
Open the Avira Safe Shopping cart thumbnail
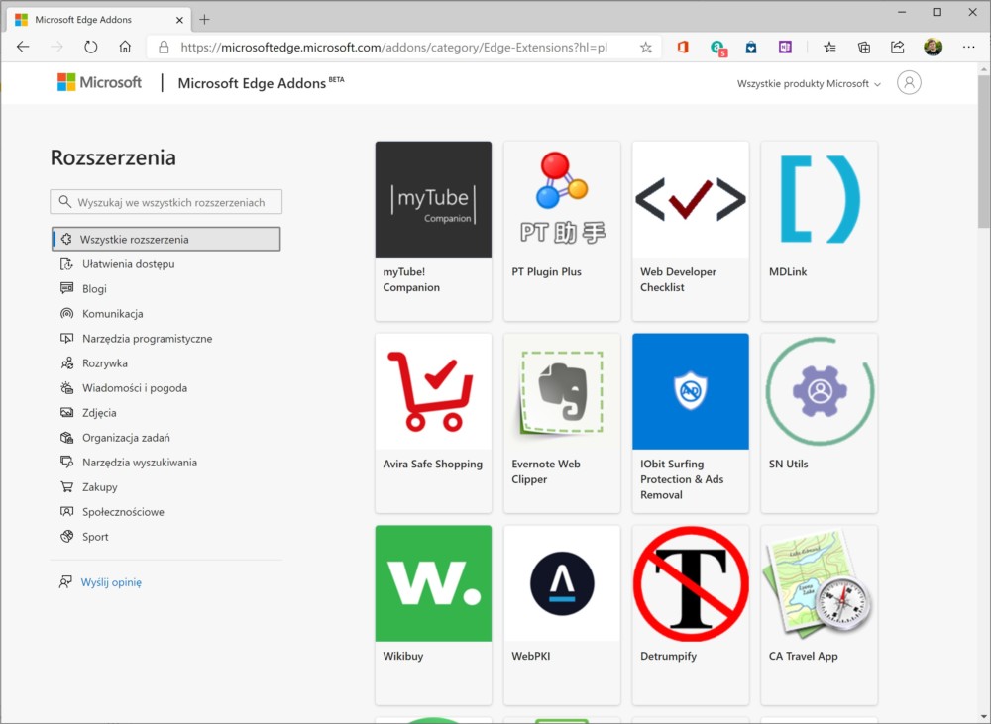pyautogui.click(x=434, y=391)
